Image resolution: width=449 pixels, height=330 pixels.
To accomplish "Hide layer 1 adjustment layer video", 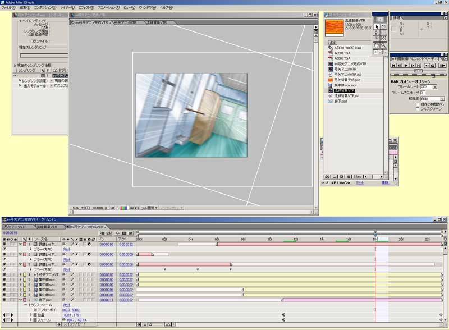I will (4, 244).
